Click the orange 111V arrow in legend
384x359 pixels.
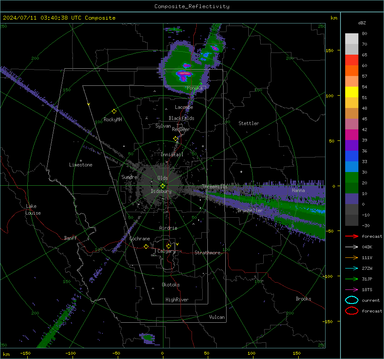coord(352,257)
